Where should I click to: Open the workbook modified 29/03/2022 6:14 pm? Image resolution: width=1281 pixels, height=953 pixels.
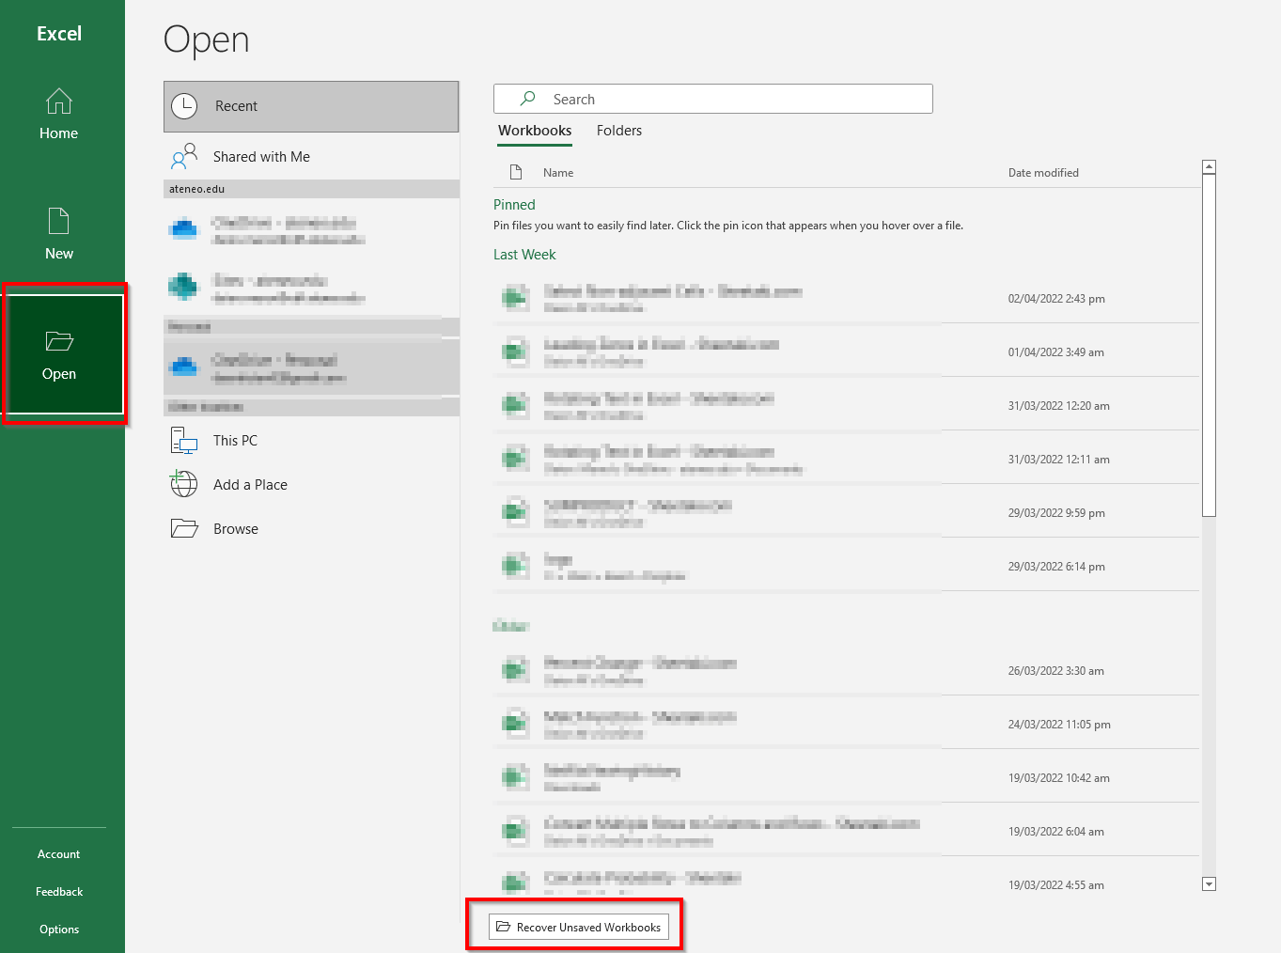pyautogui.click(x=846, y=567)
